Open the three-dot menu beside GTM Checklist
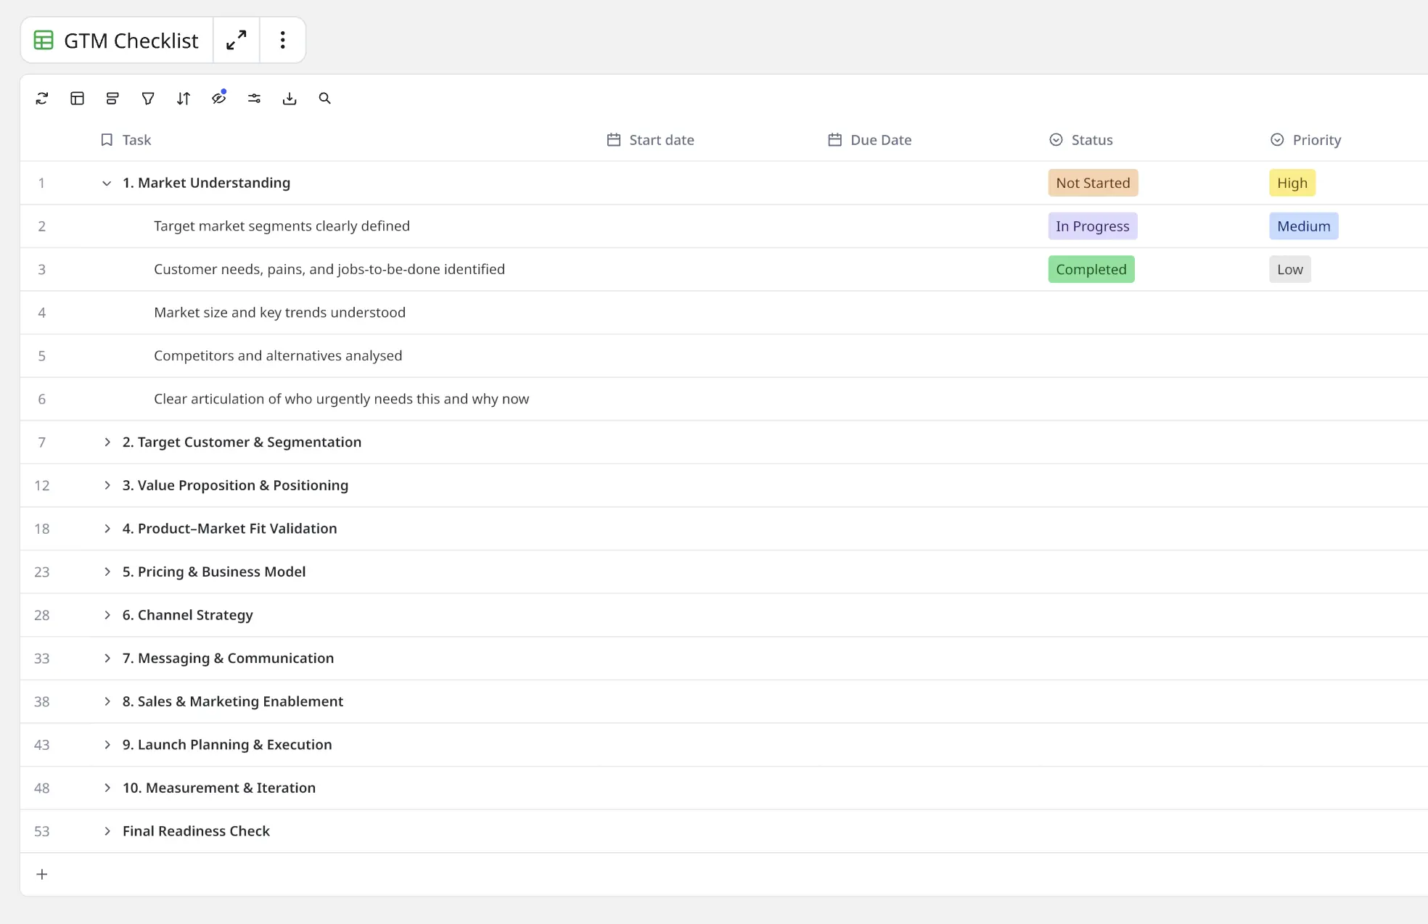 point(282,40)
